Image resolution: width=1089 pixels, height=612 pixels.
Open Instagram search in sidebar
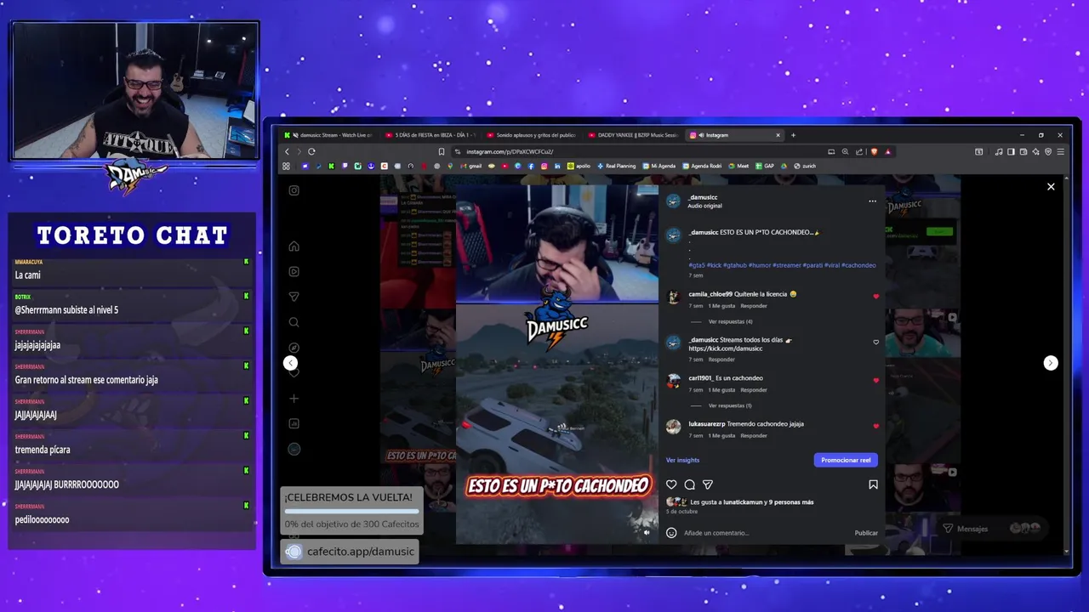click(x=294, y=322)
